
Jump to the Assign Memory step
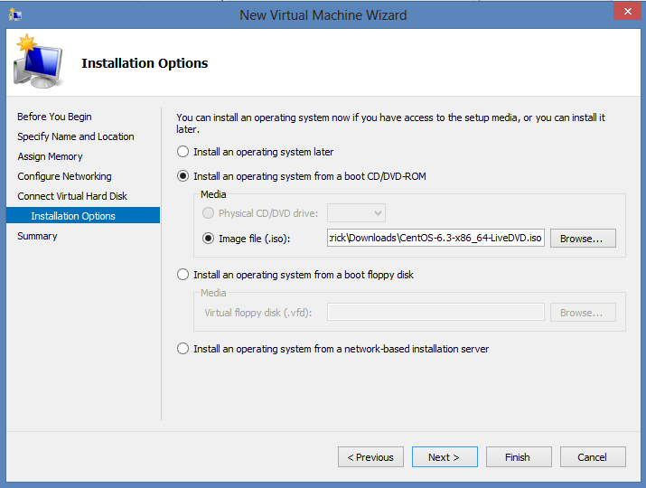pos(50,156)
